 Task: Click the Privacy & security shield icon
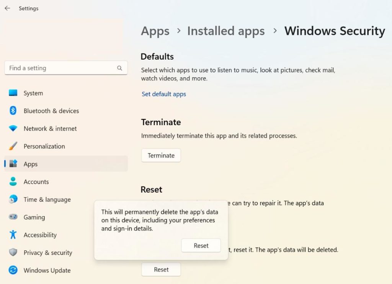click(13, 253)
